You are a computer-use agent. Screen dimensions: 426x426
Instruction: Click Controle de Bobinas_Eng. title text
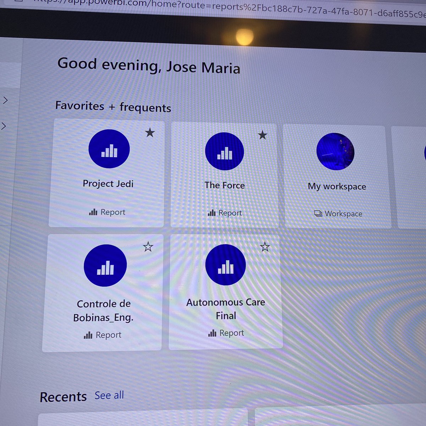click(x=104, y=311)
